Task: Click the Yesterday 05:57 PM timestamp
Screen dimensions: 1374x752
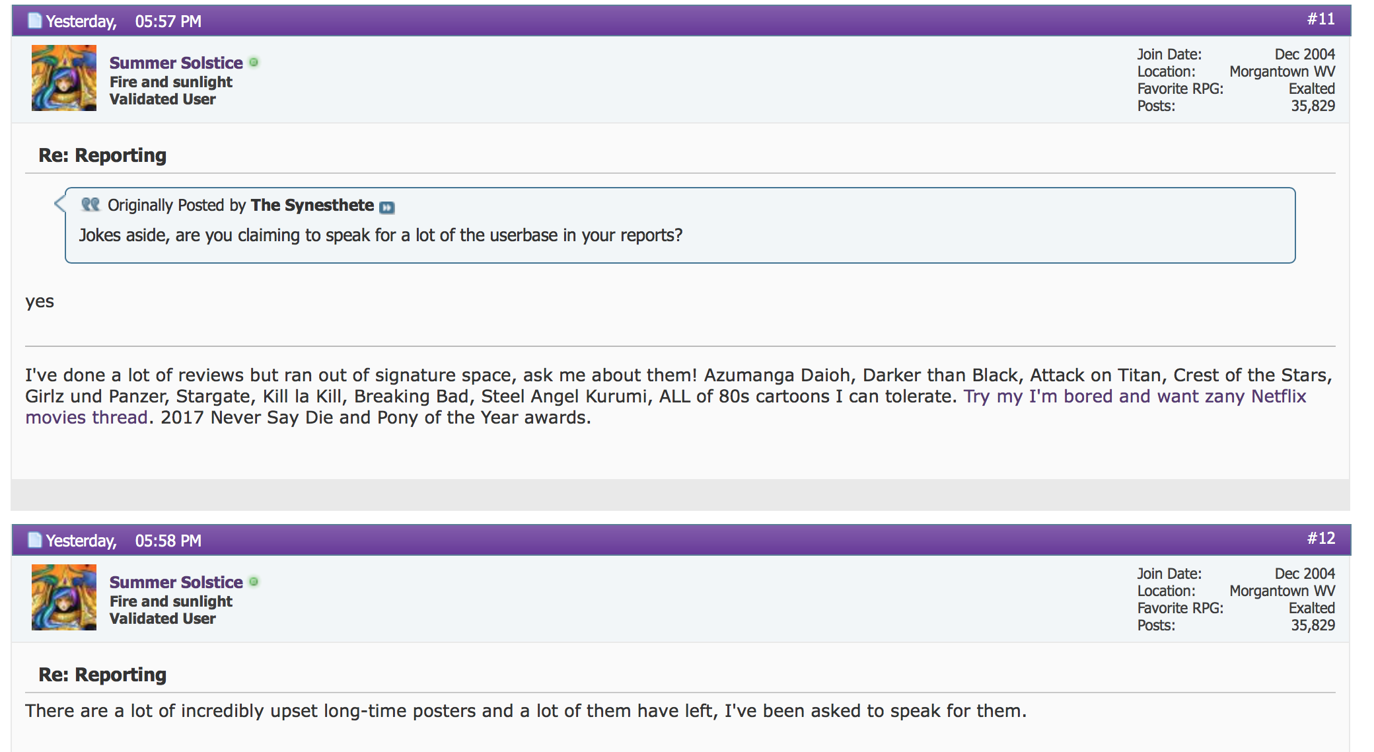Action: coord(124,22)
